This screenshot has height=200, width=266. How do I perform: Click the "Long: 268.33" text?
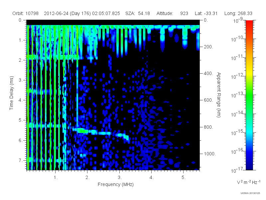pos(238,13)
